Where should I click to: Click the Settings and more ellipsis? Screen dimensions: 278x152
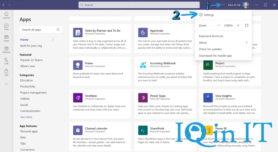pos(223,5)
